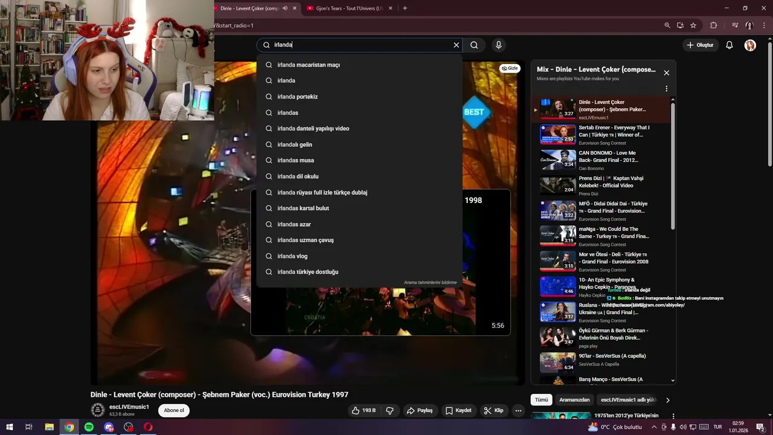Click the Paylaş share button
Viewport: 773px width, 435px height.
420,410
